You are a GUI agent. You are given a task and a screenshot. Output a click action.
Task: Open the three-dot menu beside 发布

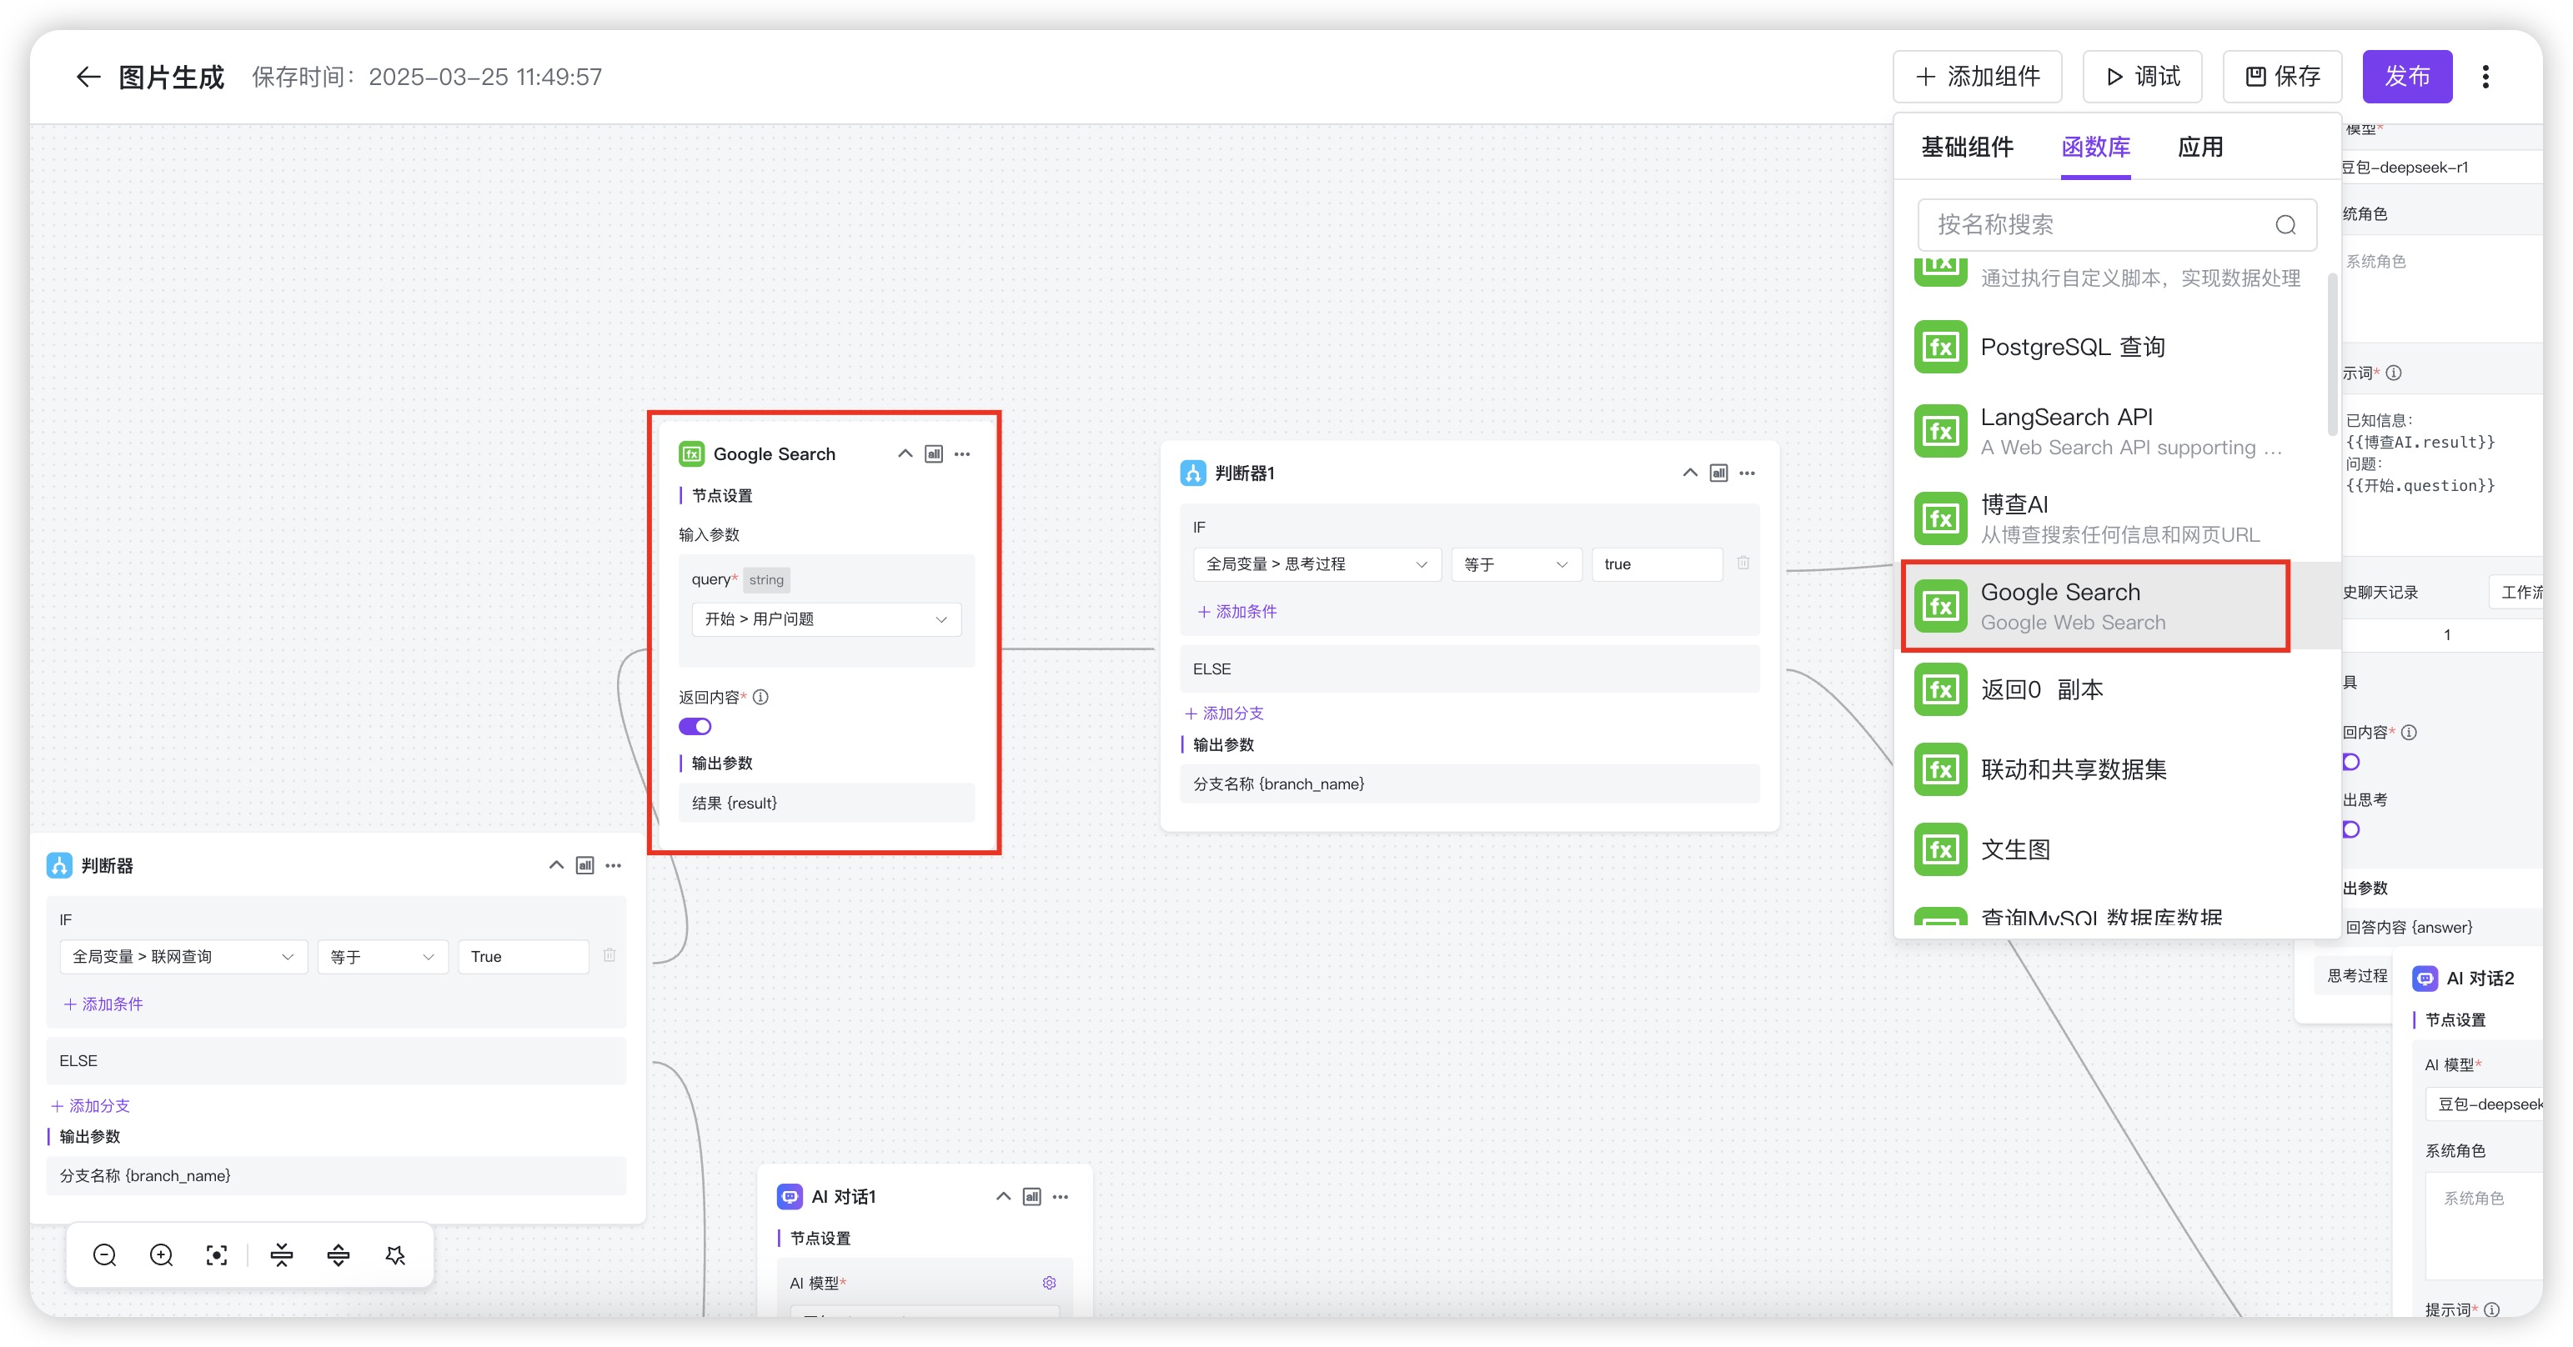coord(2486,77)
